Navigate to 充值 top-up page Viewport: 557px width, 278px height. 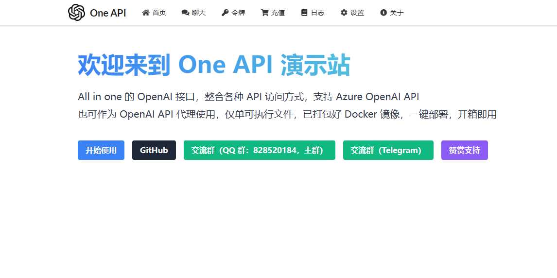pyautogui.click(x=273, y=13)
